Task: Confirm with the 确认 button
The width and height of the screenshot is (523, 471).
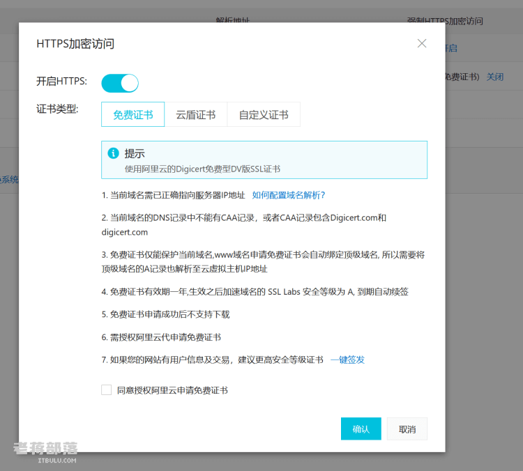Action: click(x=361, y=428)
